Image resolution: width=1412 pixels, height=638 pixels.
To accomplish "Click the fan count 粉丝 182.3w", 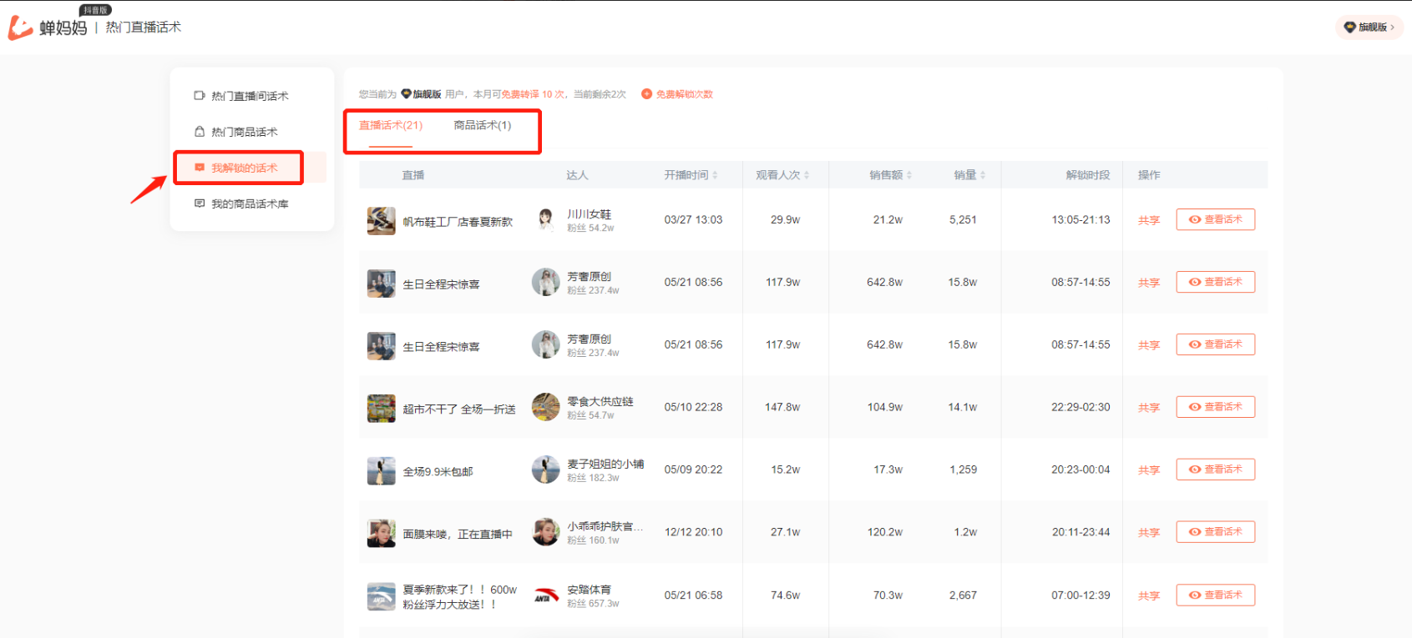I will tap(593, 479).
